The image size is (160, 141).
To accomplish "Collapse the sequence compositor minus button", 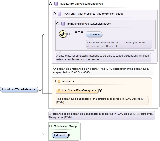I will tap(68, 34).
